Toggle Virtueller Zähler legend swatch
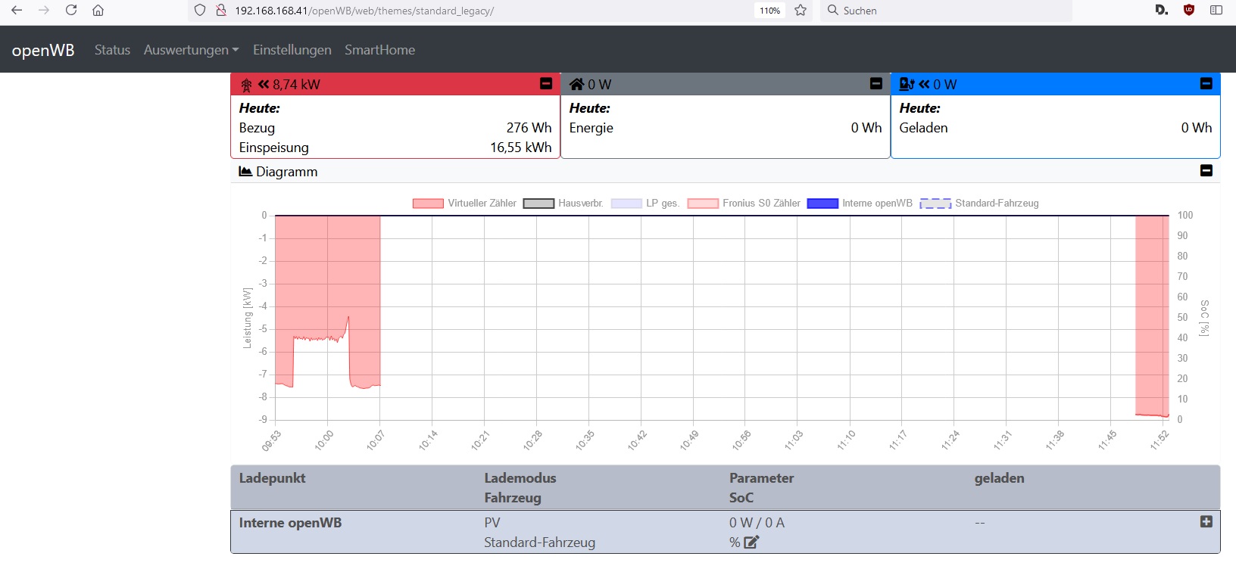Screen dimensions: 1236x572 428,204
